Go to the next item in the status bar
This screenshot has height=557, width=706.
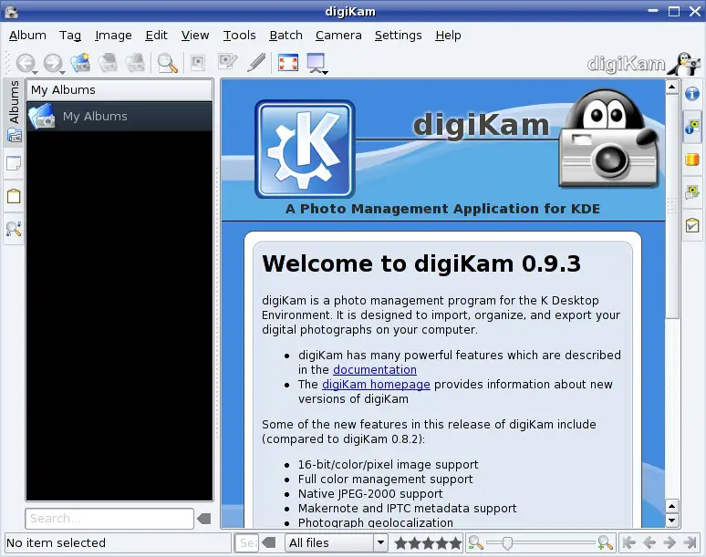[x=670, y=542]
